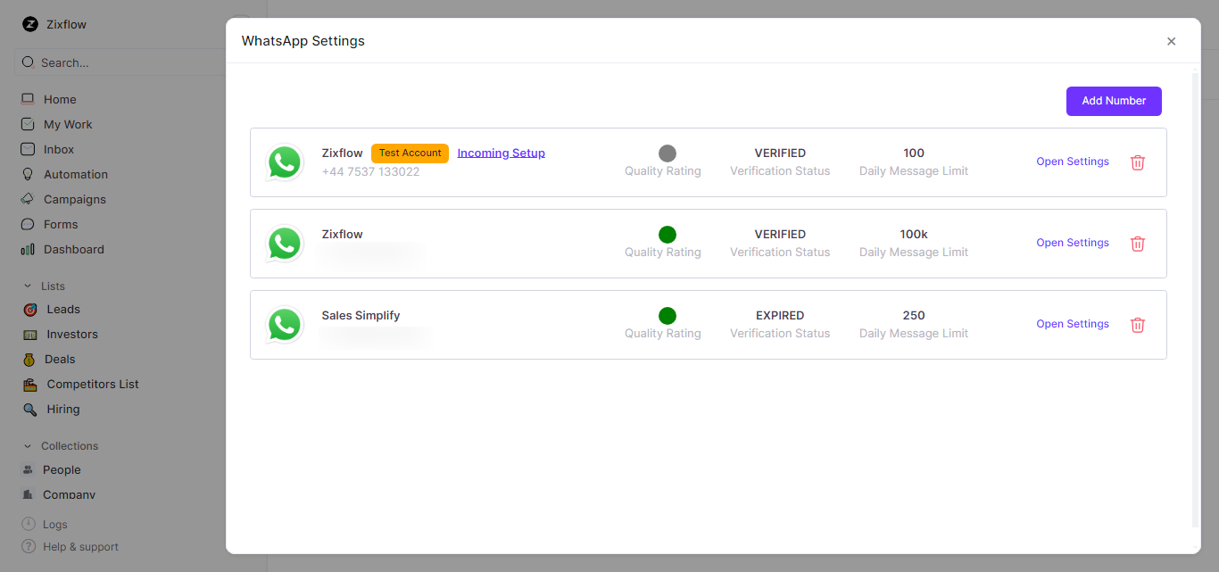Screen dimensions: 1219x572
Task: Click the gray Quality Rating indicator on Test Account
Action: coord(667,153)
